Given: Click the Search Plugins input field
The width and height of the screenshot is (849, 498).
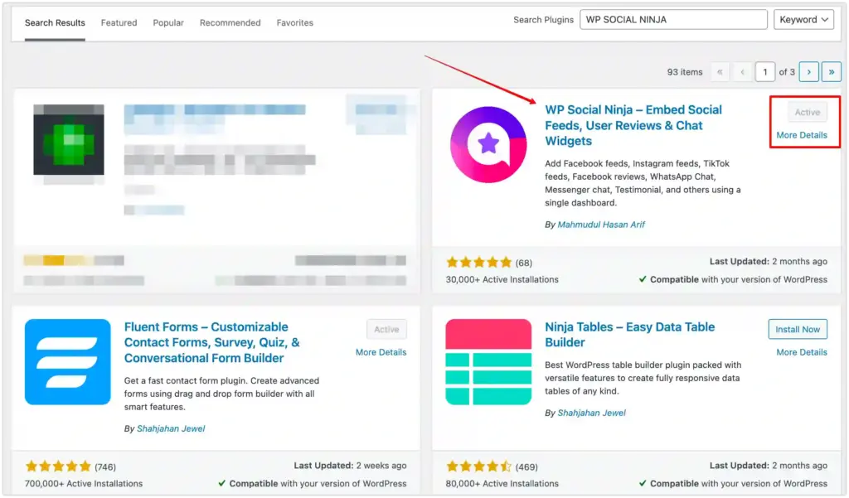Looking at the screenshot, I should pyautogui.click(x=672, y=20).
